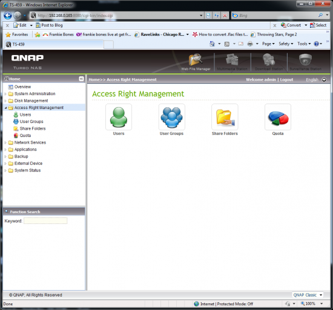Collapse the Home sidebar panel
The width and height of the screenshot is (333, 310).
pyautogui.click(x=81, y=79)
